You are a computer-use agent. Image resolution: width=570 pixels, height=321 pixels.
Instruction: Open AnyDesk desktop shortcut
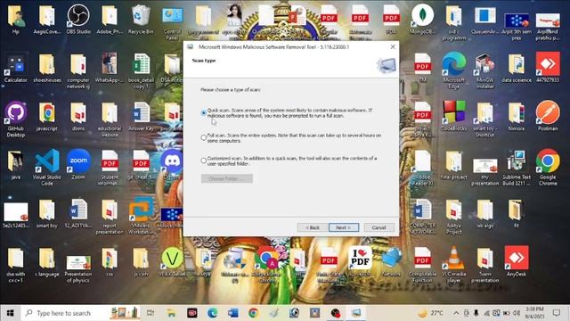click(517, 261)
